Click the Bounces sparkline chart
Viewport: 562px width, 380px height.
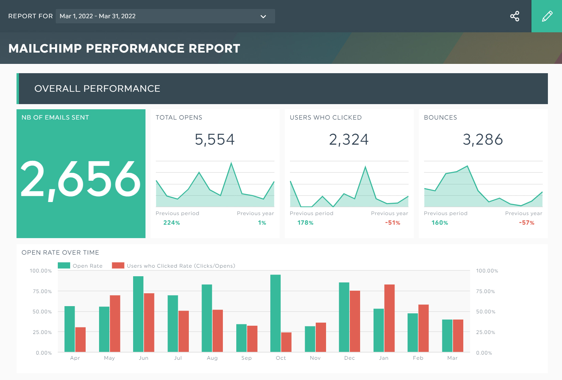pos(483,186)
